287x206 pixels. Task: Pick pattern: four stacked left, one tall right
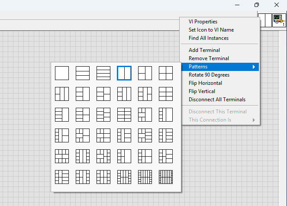pyautogui.click(x=62, y=115)
